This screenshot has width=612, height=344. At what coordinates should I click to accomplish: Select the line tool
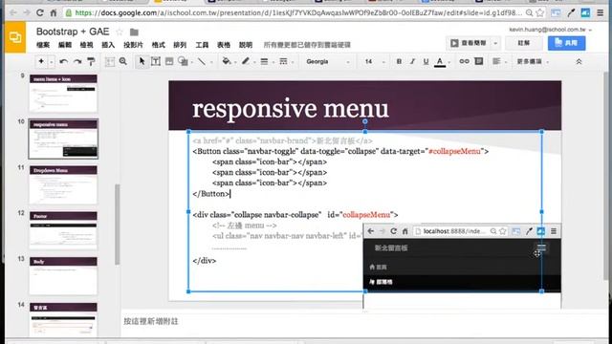point(202,61)
